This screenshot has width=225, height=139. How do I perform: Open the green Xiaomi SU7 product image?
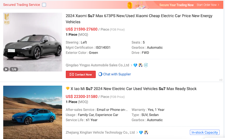point(33,42)
